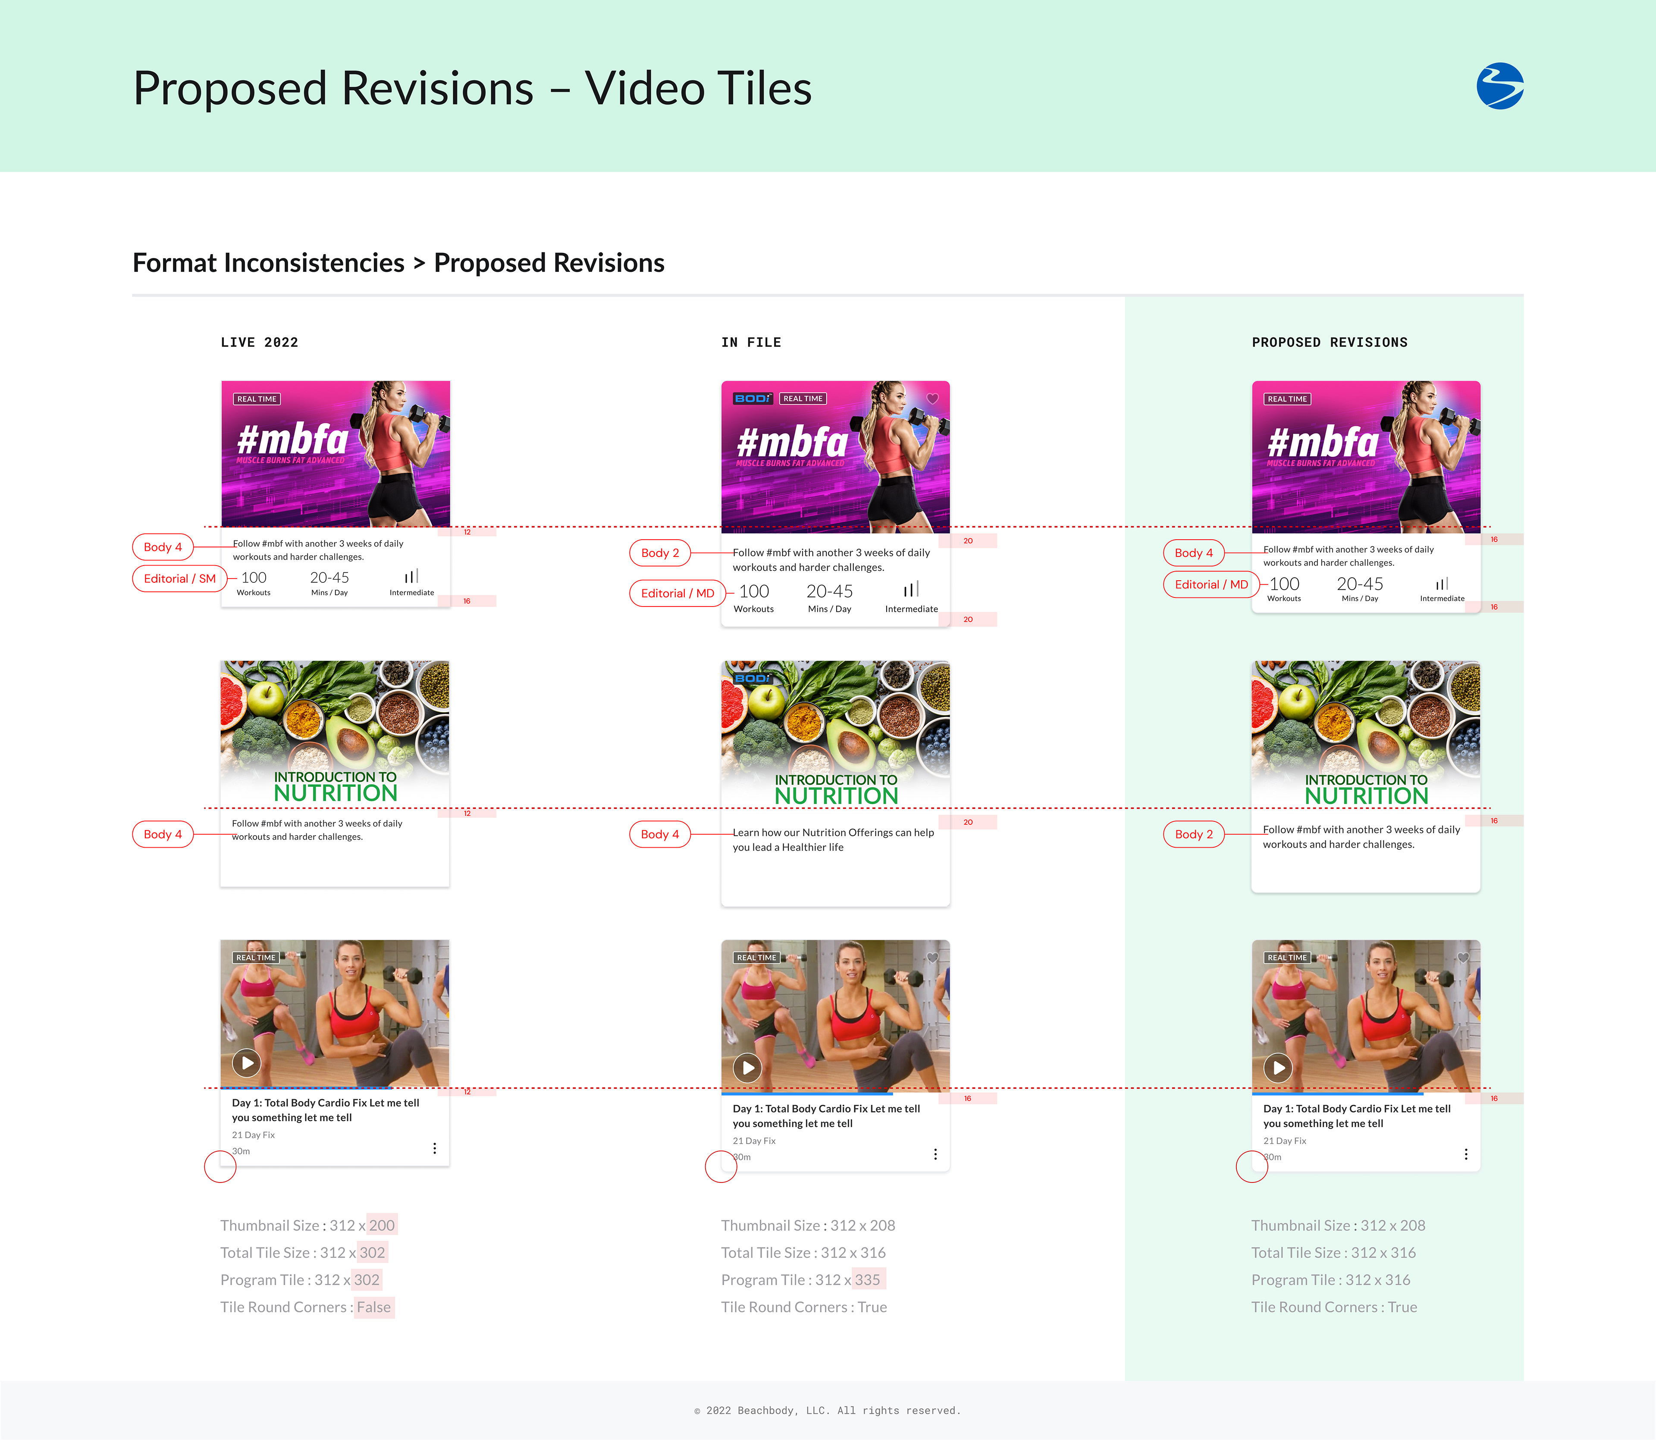Click 'Thumbnail Size : 312 x 200' text
Screen dimensions: 1656x1440
[307, 1226]
